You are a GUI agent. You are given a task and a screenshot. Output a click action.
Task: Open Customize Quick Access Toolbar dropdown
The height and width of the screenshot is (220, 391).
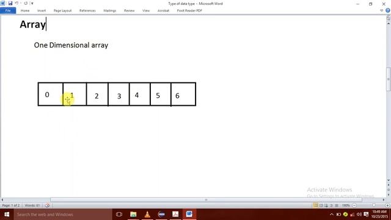(32, 3)
